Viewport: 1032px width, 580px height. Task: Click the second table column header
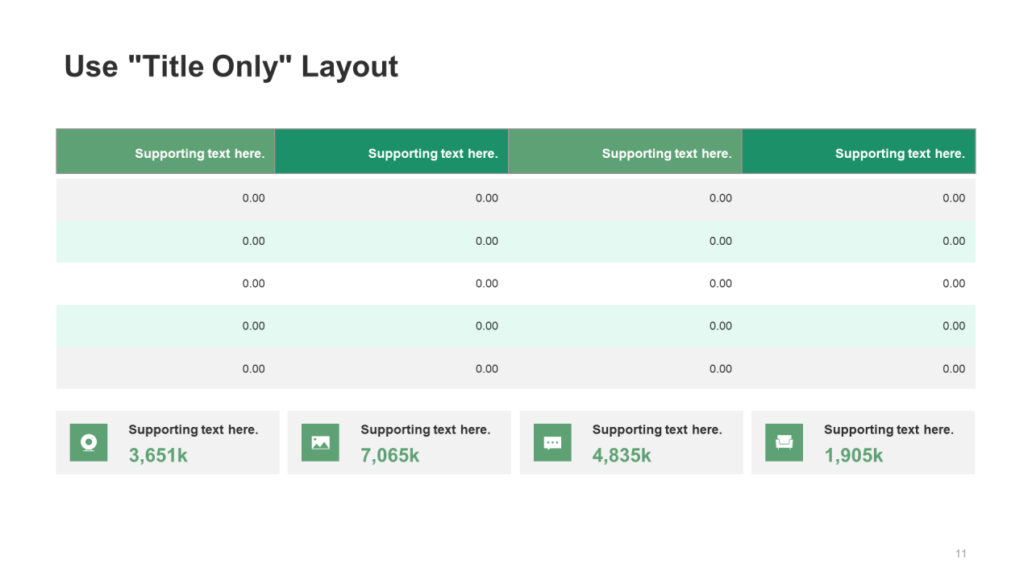(432, 153)
